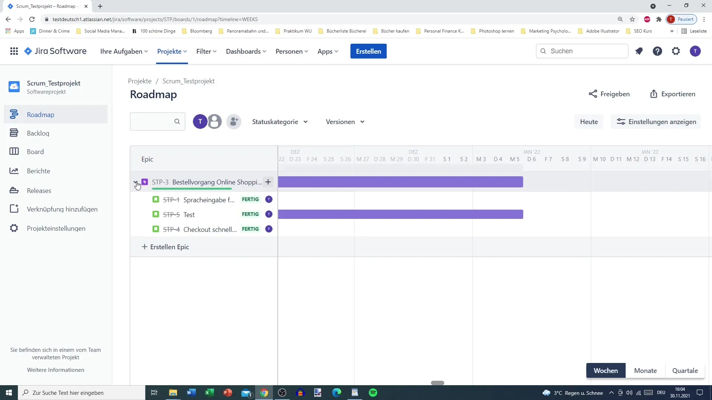Open the Jira app switcher grid
The image size is (712, 400).
tap(14, 51)
